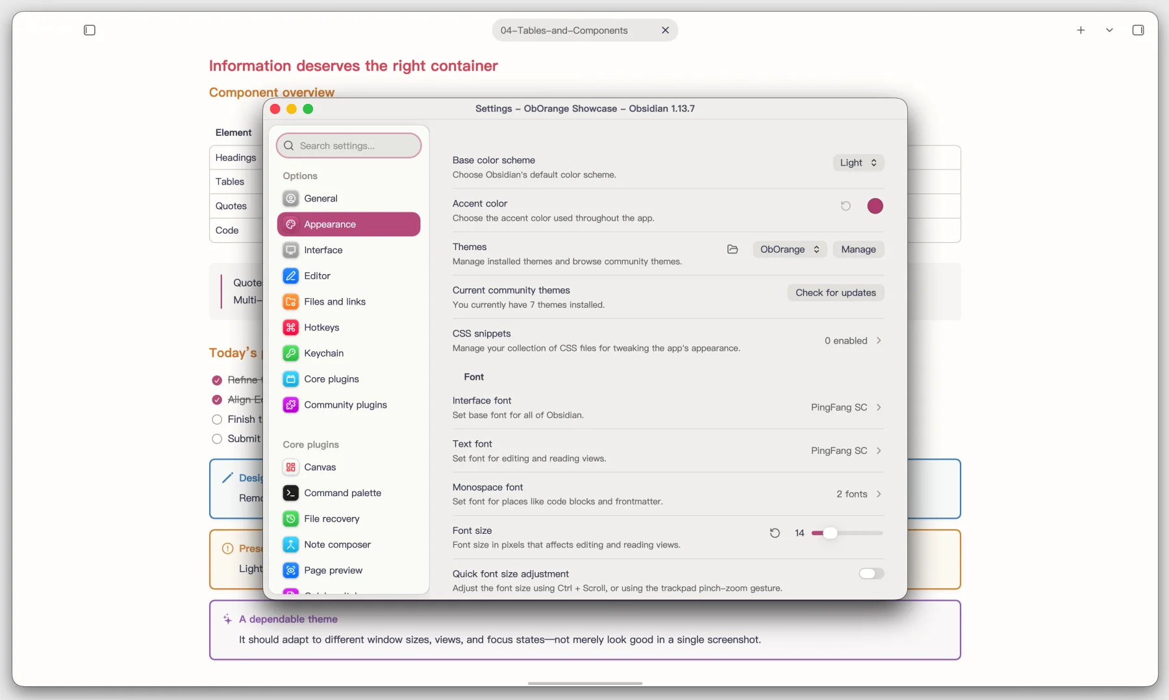
Task: Click the sparkle icon on dependable theme callout
Action: [x=227, y=619]
